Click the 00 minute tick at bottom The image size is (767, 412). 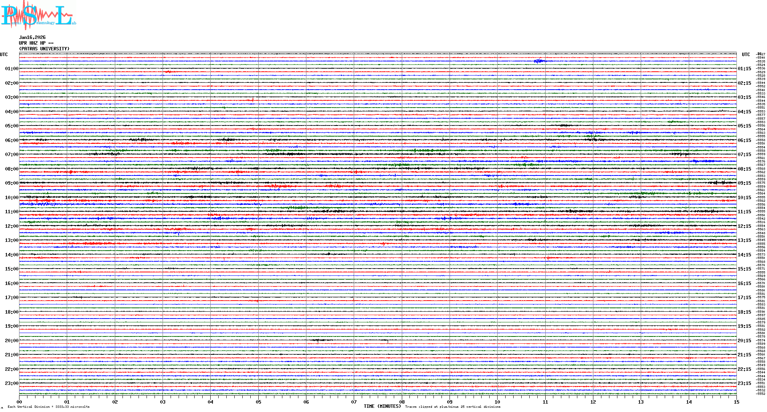(x=19, y=402)
